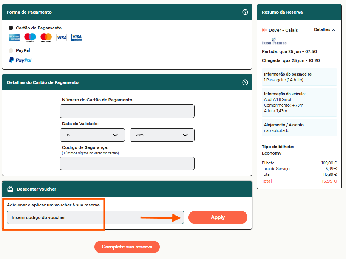
Task: Click the Mastercard logo
Action: click(46, 37)
